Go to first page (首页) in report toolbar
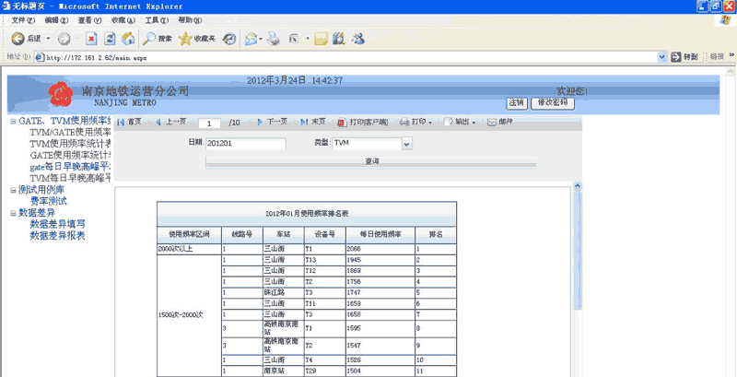The height and width of the screenshot is (377, 737). click(x=129, y=122)
